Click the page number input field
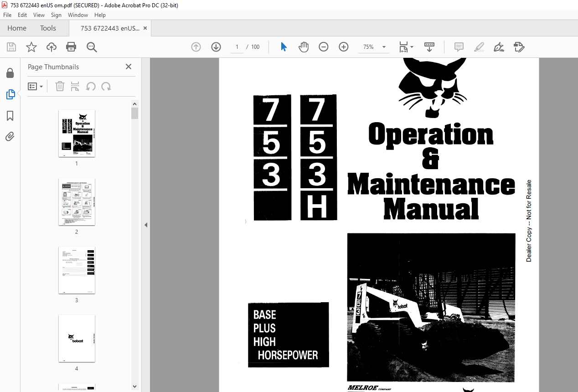Image resolution: width=578 pixels, height=392 pixels. click(x=237, y=47)
